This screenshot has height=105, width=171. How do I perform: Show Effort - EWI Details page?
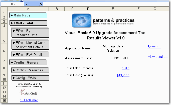[30, 55]
